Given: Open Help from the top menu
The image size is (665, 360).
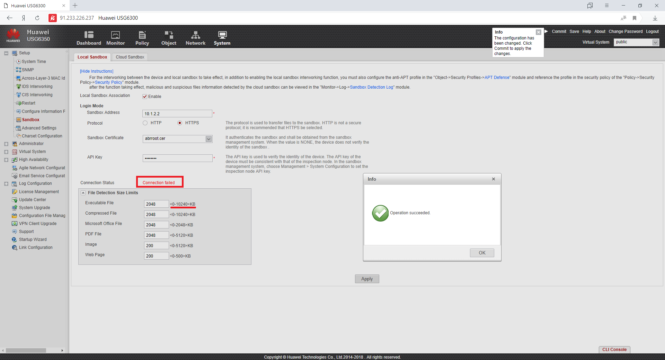Looking at the screenshot, I should click(587, 31).
